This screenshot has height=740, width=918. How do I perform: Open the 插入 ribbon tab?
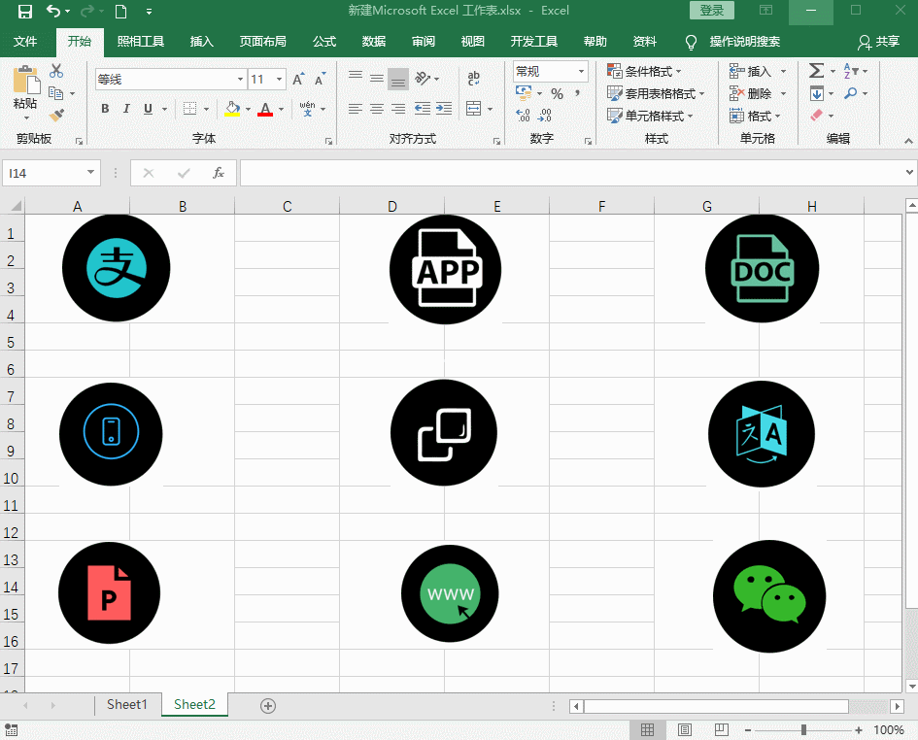[x=202, y=42]
